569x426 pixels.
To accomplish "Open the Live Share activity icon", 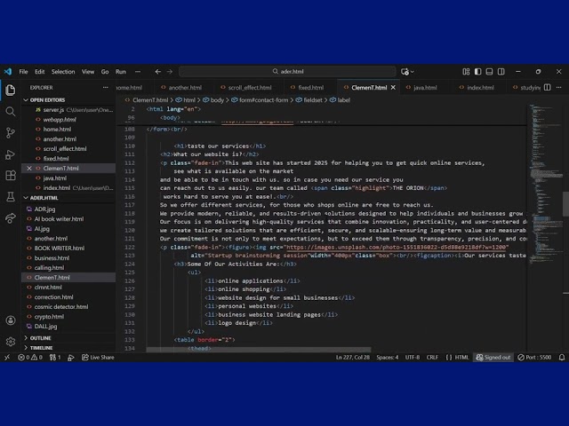I will coord(10,218).
